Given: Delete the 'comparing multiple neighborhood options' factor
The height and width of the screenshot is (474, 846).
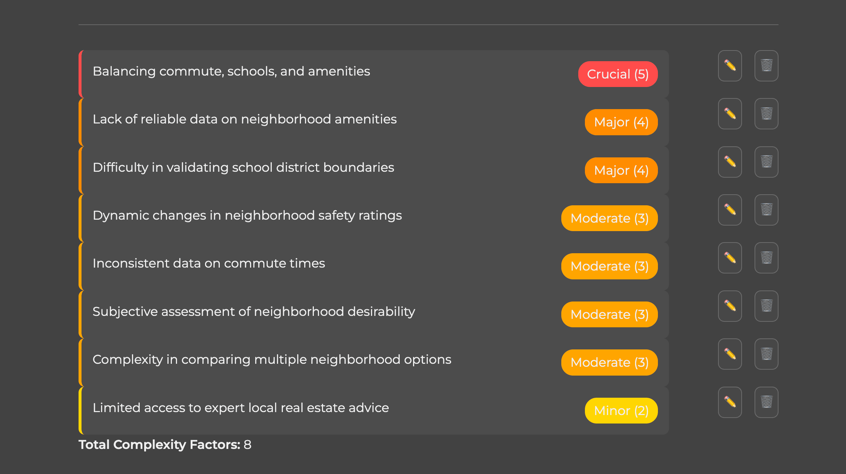Looking at the screenshot, I should pyautogui.click(x=766, y=354).
